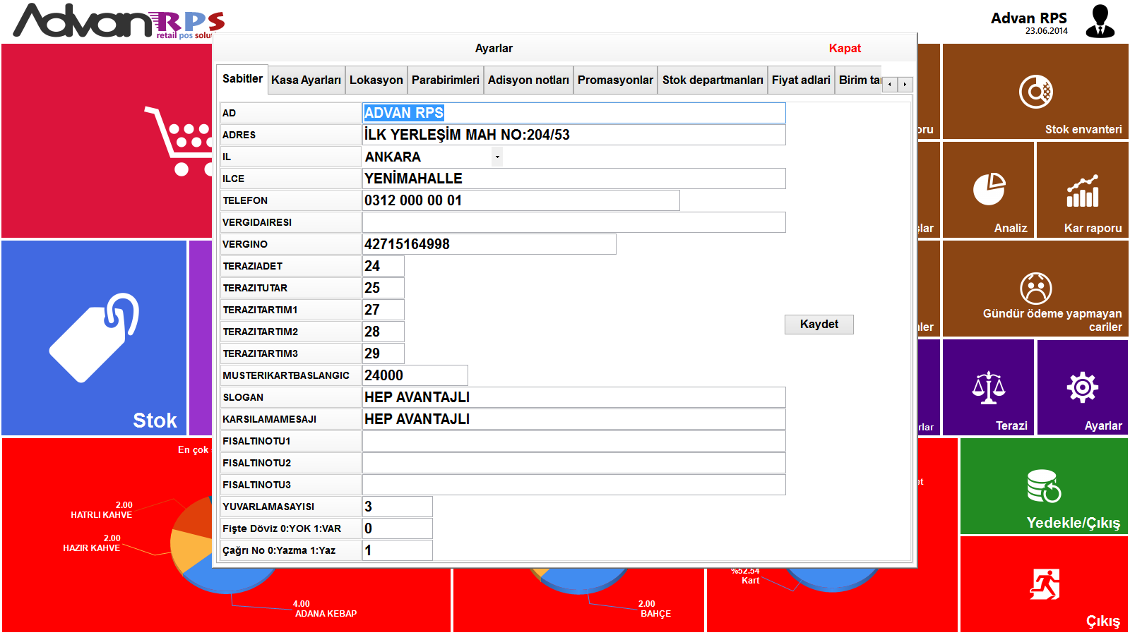The width and height of the screenshot is (1130, 635).
Task: Open the Yedekle/Çıkış database backup icon
Action: click(1044, 486)
